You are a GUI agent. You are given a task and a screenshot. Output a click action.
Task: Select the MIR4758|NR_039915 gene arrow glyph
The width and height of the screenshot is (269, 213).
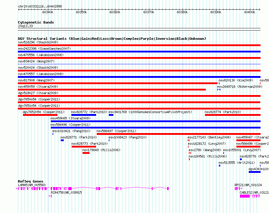(x=50, y=196)
